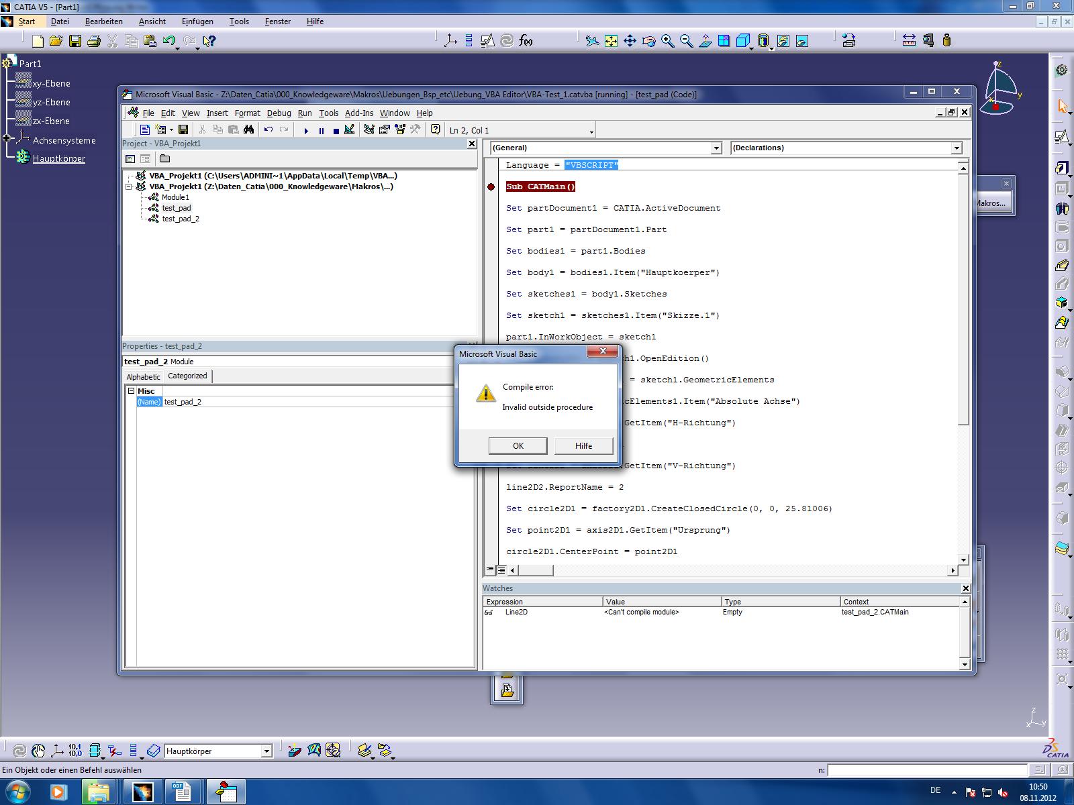Click OK in the compile error dialog
The image size is (1074, 805).
[x=518, y=445]
